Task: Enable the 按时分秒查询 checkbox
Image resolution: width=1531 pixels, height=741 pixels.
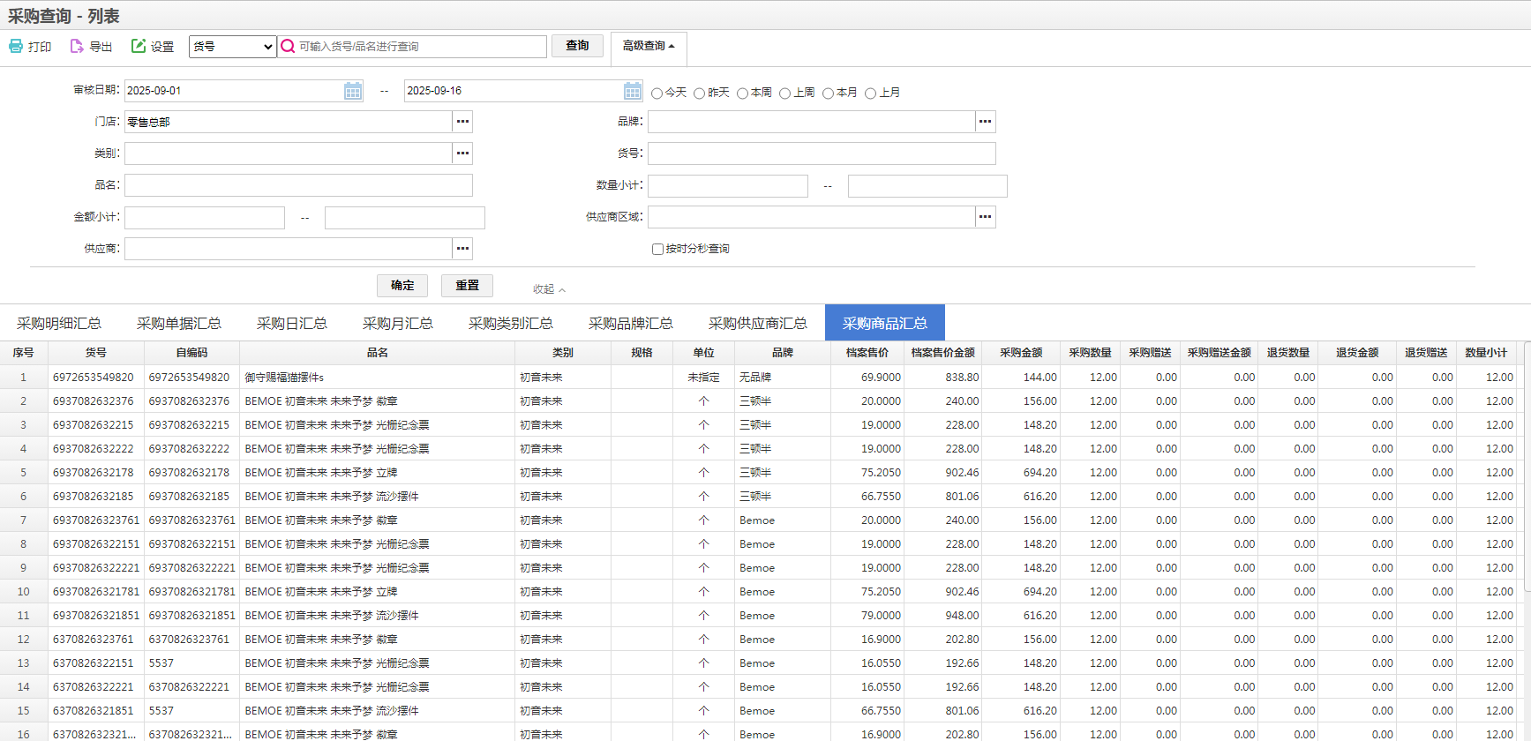Action: click(657, 250)
